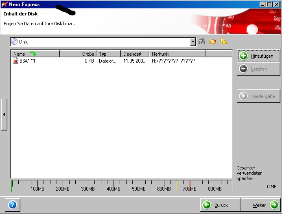Expand the side panel with left arrow
This screenshot has width=282, height=215.
coord(4,115)
